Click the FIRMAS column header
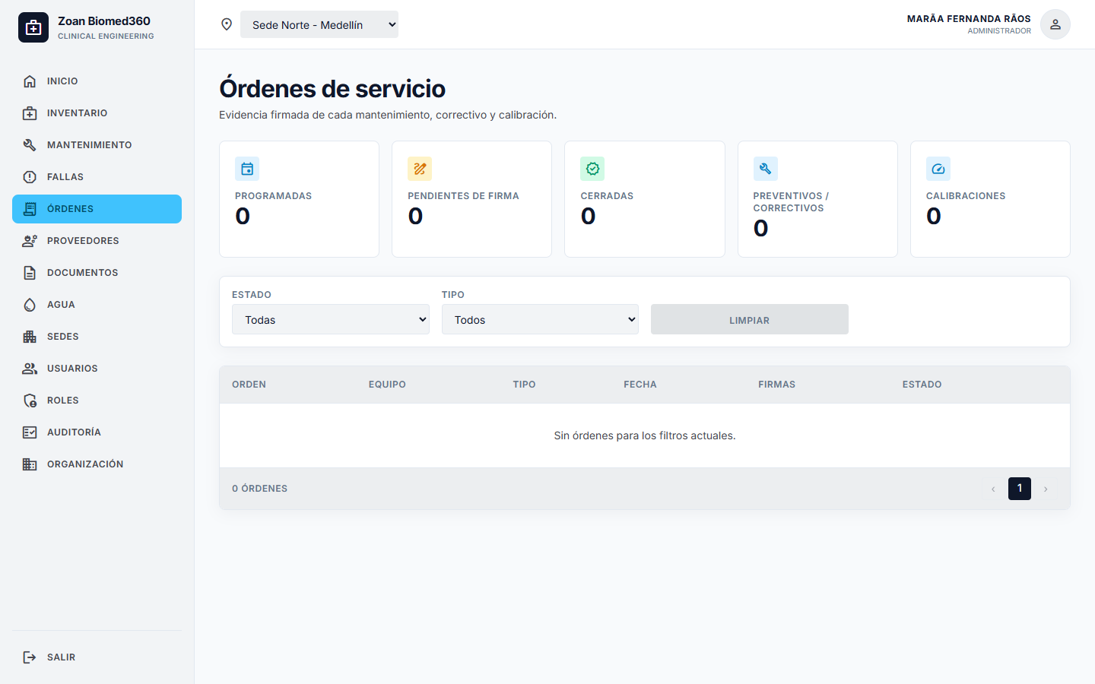This screenshot has width=1095, height=684. coord(776,385)
